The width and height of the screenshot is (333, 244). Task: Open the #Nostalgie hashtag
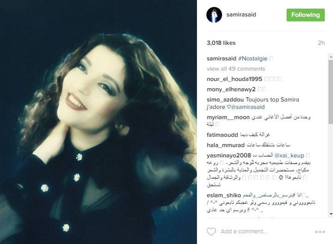pyautogui.click(x=253, y=59)
